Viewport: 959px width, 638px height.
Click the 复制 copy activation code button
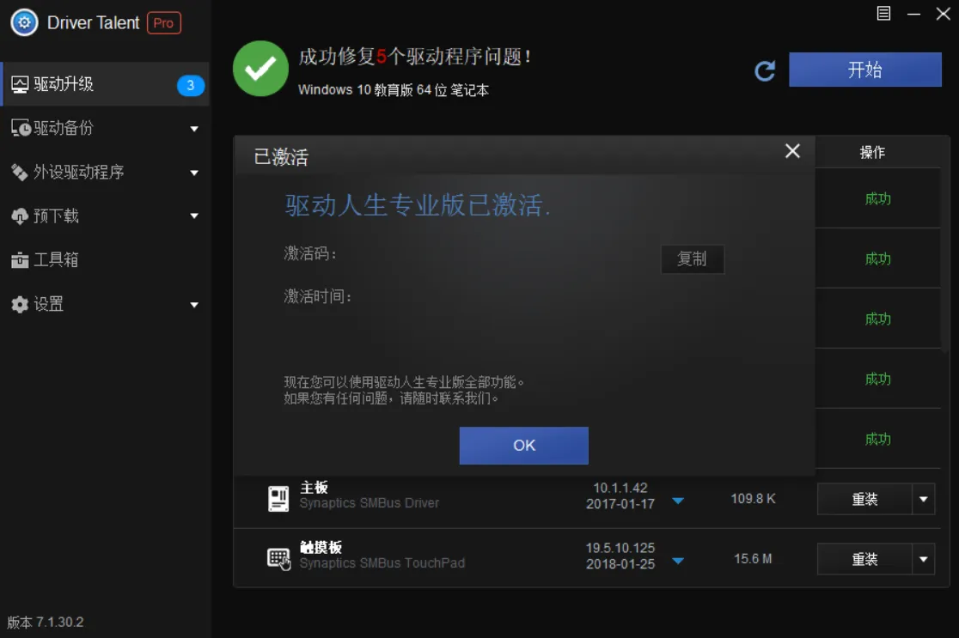point(693,259)
